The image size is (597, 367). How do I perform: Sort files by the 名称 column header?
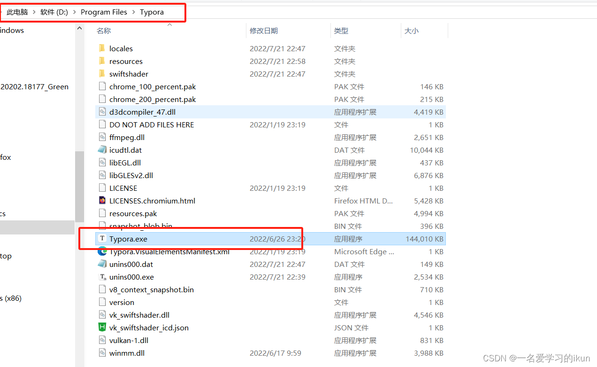pos(104,31)
